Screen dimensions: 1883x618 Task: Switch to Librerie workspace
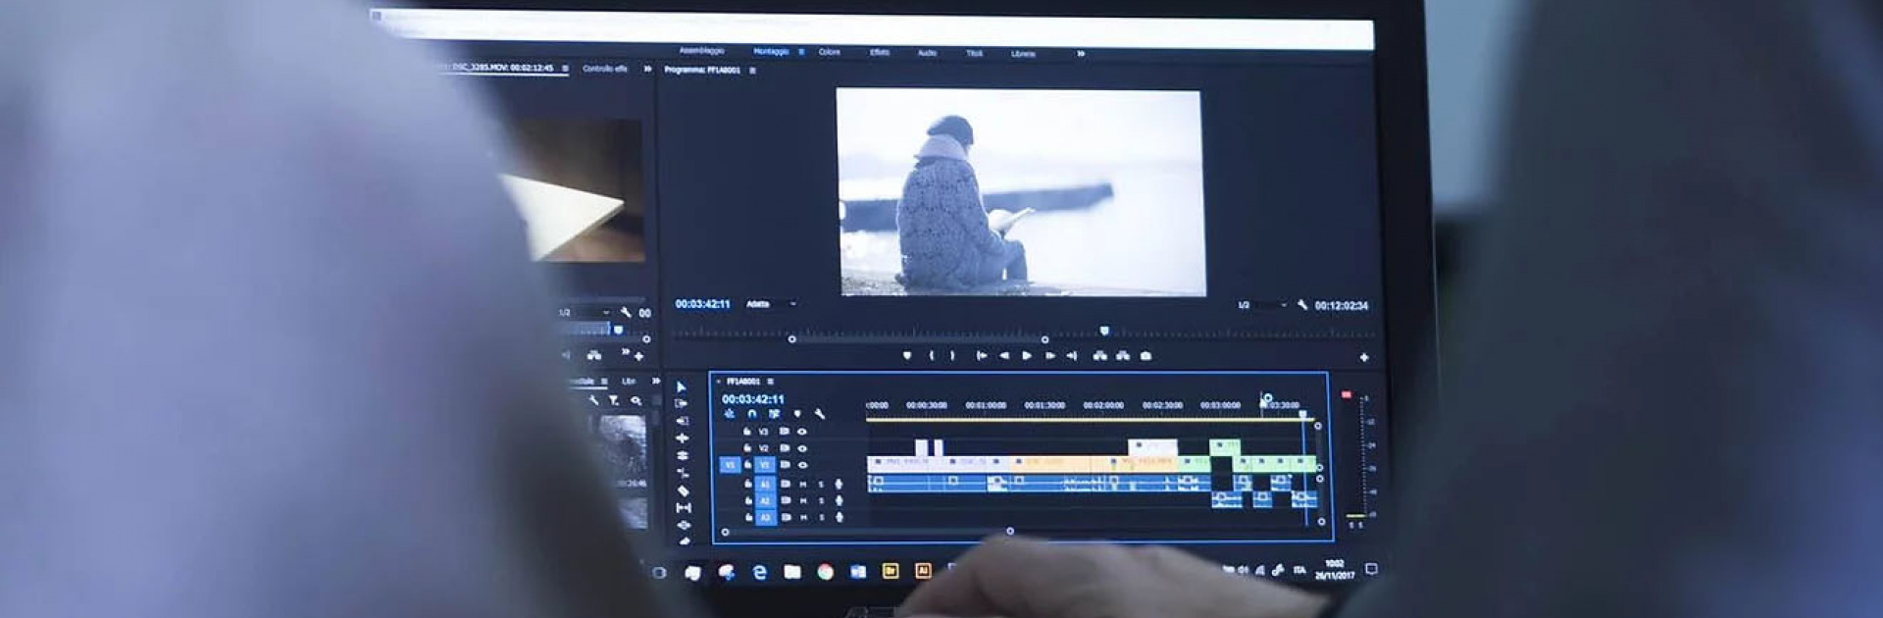coord(1023,53)
